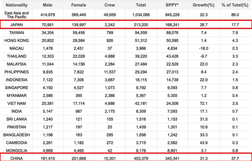The width and height of the screenshot is (252, 161).
Task: Select the TAIWAN row label
Action: pyautogui.click(x=17, y=33)
